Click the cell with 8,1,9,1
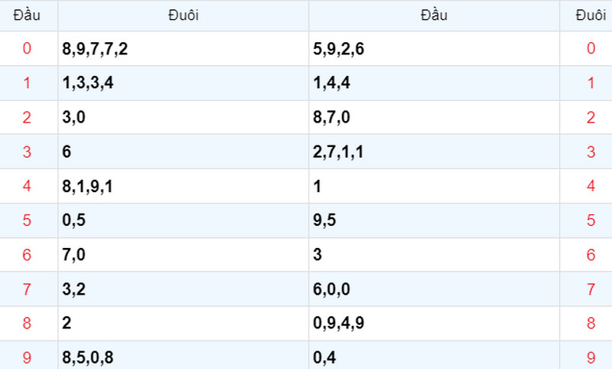The width and height of the screenshot is (612, 369). point(184,186)
